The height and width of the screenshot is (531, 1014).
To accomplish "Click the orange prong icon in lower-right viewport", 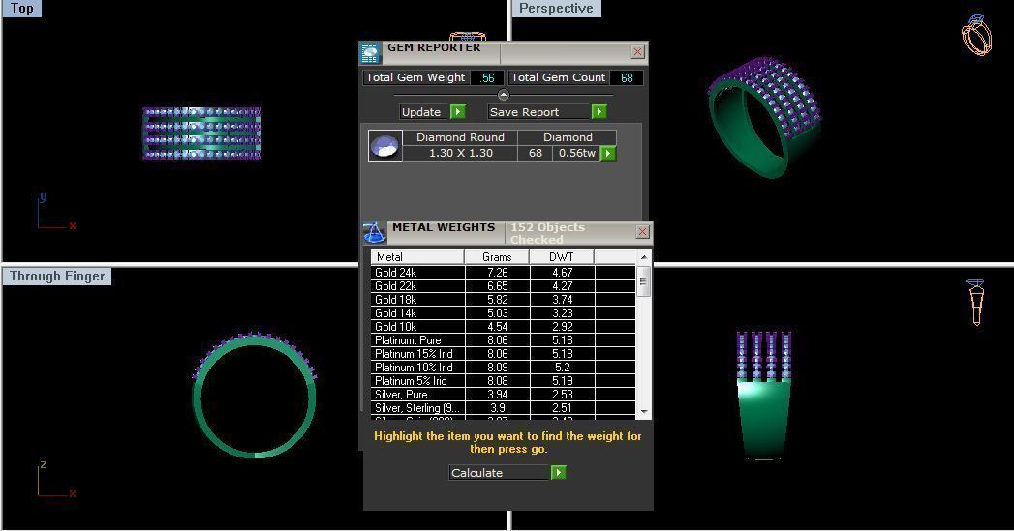I will [976, 302].
